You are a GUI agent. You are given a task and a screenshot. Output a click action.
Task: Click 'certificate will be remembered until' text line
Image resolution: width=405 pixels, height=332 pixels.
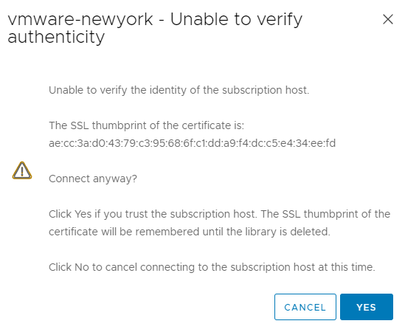point(190,232)
